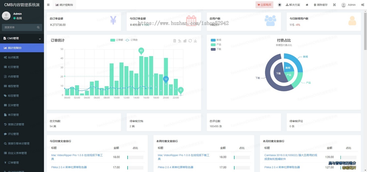
Task: Collapse the CMS管理 menu chevron
Action: [40, 39]
